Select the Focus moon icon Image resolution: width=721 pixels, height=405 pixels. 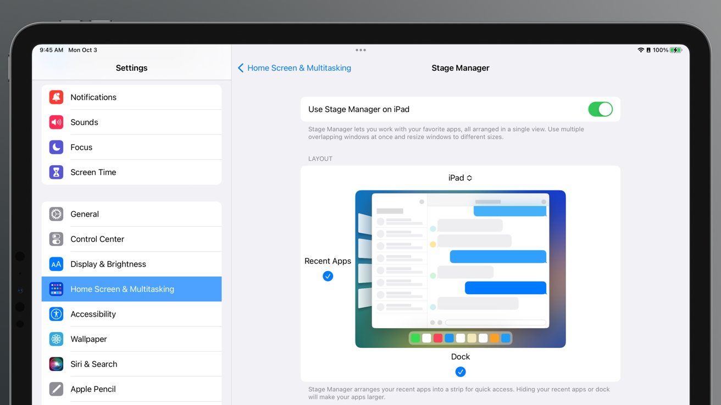56,147
